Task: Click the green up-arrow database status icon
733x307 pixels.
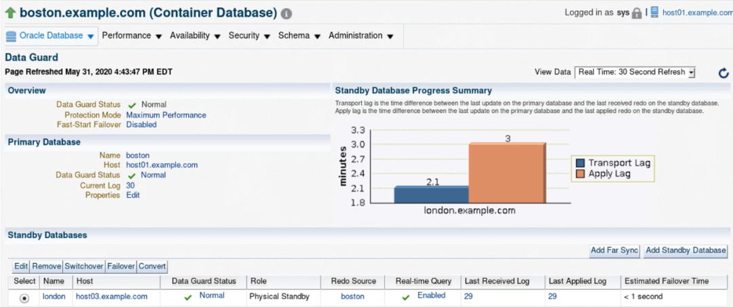Action: 10,13
